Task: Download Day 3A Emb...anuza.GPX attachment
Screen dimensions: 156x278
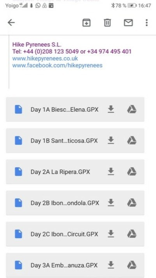Action: [x=111, y=265]
